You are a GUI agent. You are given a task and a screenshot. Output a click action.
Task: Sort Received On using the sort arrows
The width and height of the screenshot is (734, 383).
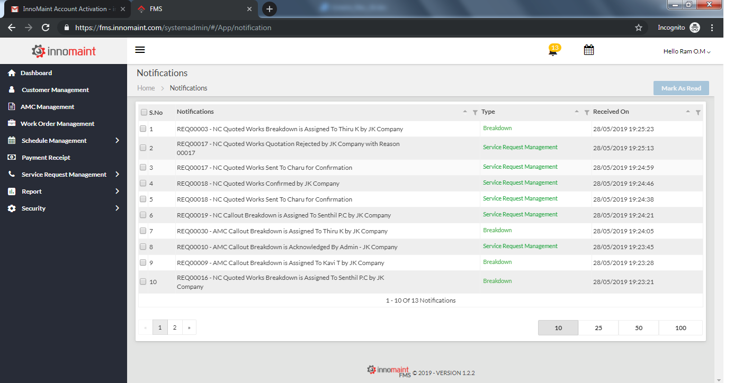point(687,112)
